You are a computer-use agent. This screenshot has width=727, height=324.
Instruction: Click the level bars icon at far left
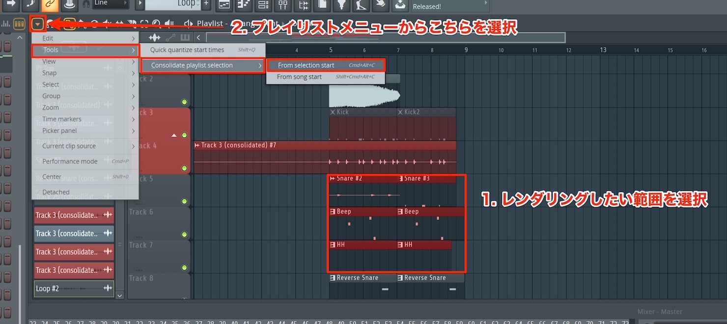point(6,24)
